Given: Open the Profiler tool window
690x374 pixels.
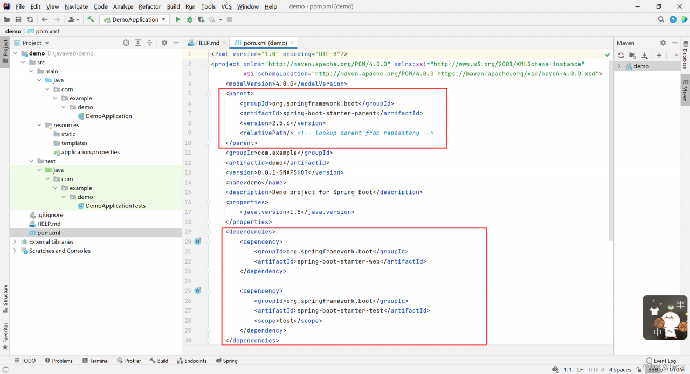Looking at the screenshot, I should pos(129,361).
